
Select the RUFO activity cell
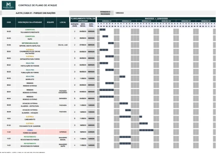coord(30,39)
